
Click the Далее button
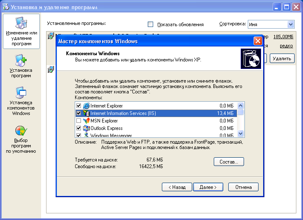[208, 187]
